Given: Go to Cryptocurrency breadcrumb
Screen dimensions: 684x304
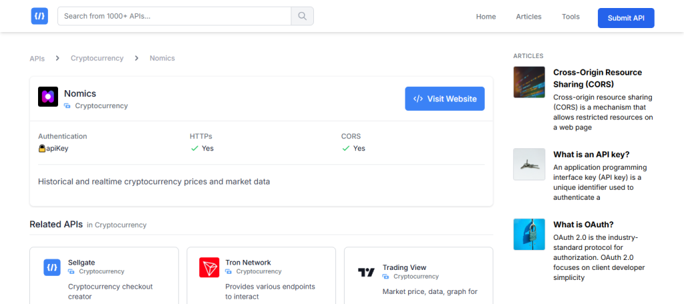Looking at the screenshot, I should [98, 58].
